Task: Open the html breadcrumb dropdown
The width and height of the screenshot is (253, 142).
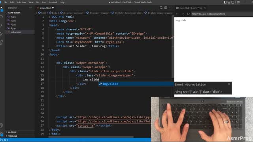Action: pyautogui.click(x=42, y=13)
